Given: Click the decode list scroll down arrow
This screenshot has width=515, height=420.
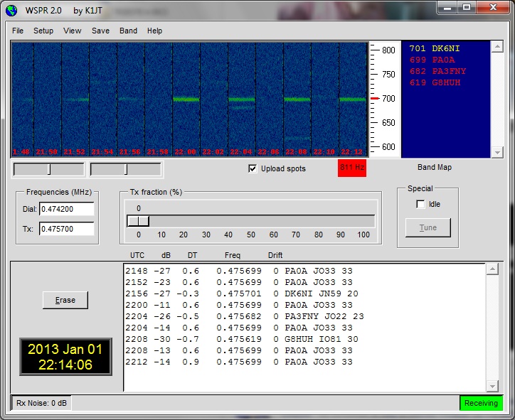Looking at the screenshot, I should coord(492,386).
